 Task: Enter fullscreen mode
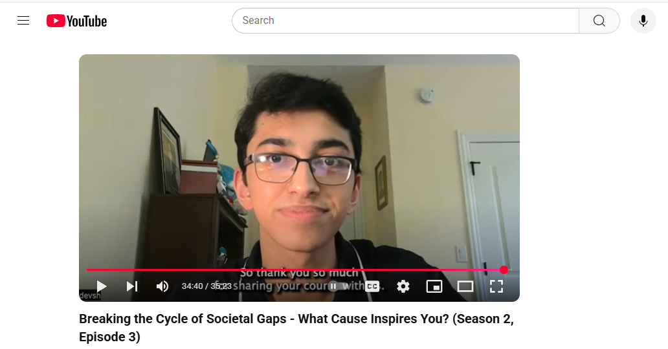tap(496, 286)
